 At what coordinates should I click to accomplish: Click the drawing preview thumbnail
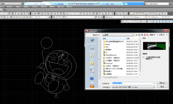154,46
